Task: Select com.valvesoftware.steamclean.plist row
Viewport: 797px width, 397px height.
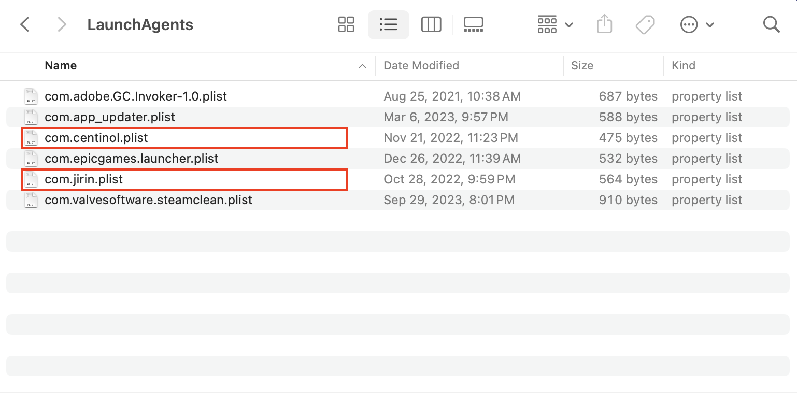Action: point(148,200)
